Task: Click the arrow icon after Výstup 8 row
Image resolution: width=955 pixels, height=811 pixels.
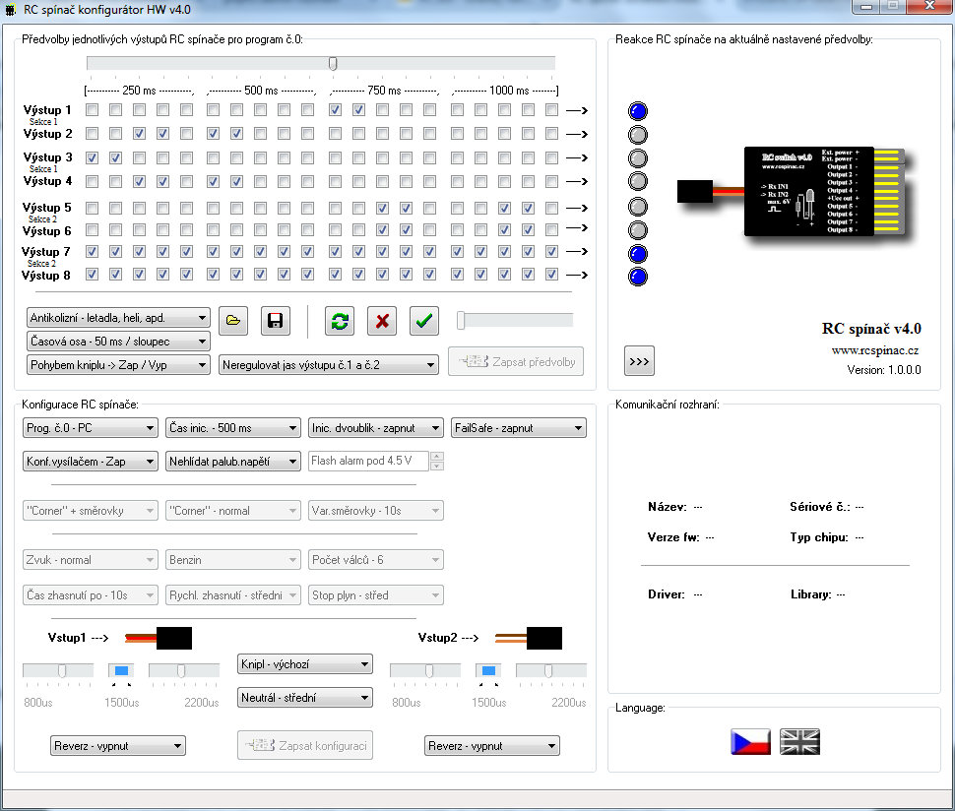Action: click(x=577, y=276)
